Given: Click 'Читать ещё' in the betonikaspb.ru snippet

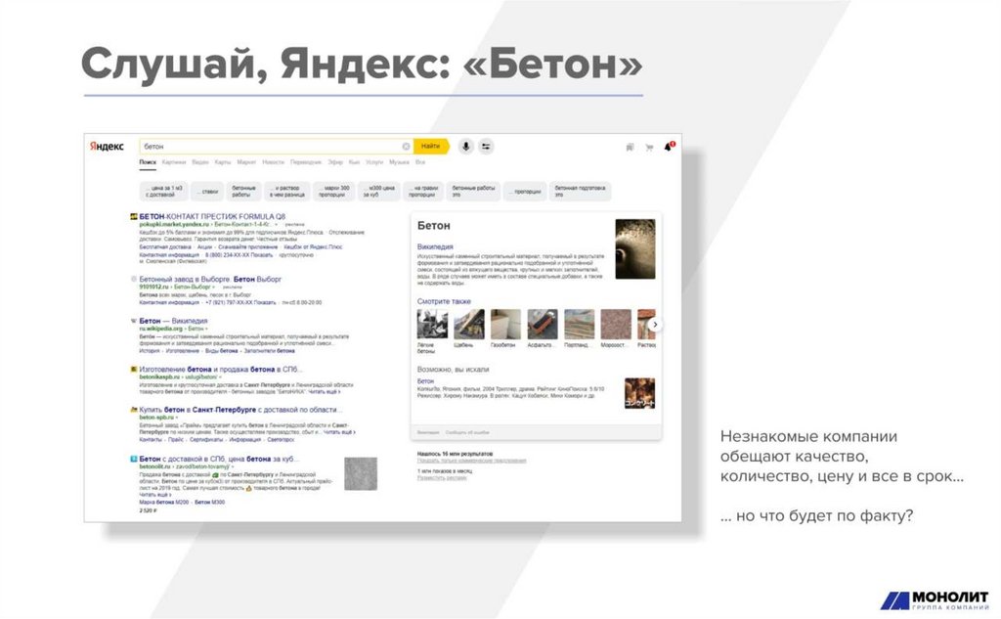Looking at the screenshot, I should (x=324, y=391).
